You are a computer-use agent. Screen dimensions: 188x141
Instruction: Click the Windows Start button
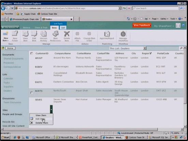tap(5, 137)
